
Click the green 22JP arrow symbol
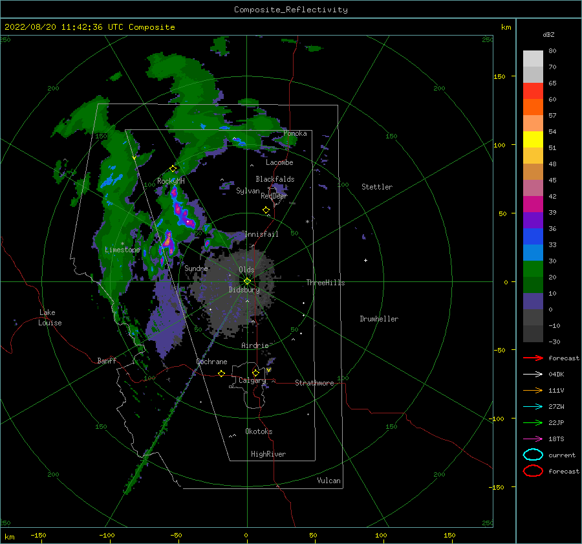pos(533,422)
